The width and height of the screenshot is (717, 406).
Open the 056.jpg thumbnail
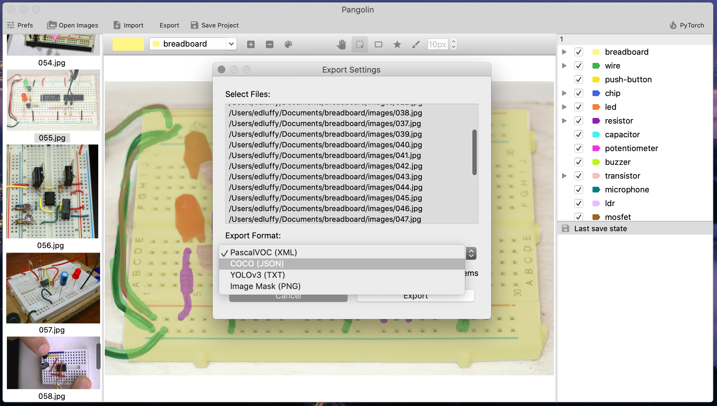coord(52,191)
